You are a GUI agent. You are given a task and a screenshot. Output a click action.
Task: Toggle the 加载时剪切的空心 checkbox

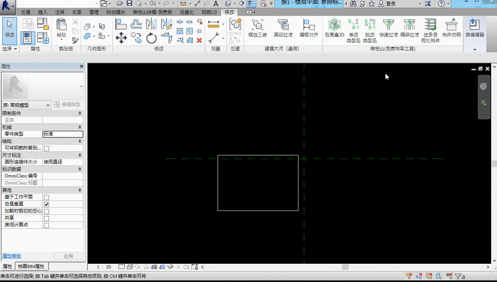46,211
